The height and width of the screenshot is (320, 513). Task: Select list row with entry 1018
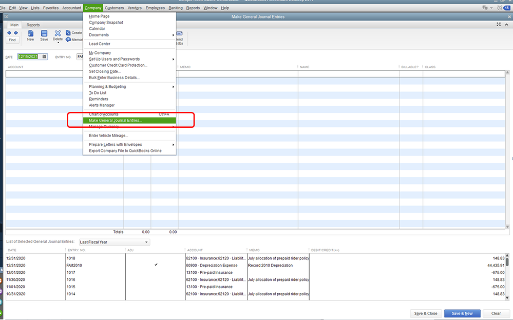pos(256,258)
